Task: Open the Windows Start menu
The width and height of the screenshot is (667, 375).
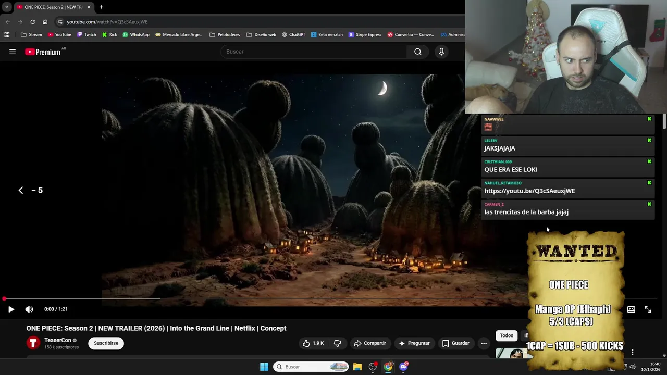Action: click(264, 367)
